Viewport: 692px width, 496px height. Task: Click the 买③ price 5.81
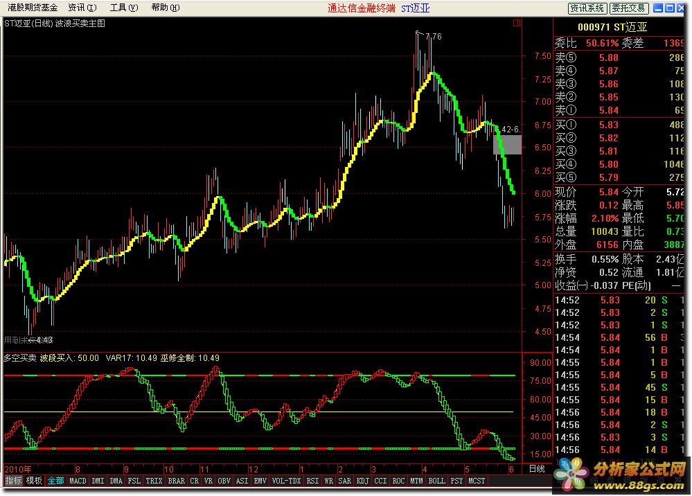[x=609, y=151]
